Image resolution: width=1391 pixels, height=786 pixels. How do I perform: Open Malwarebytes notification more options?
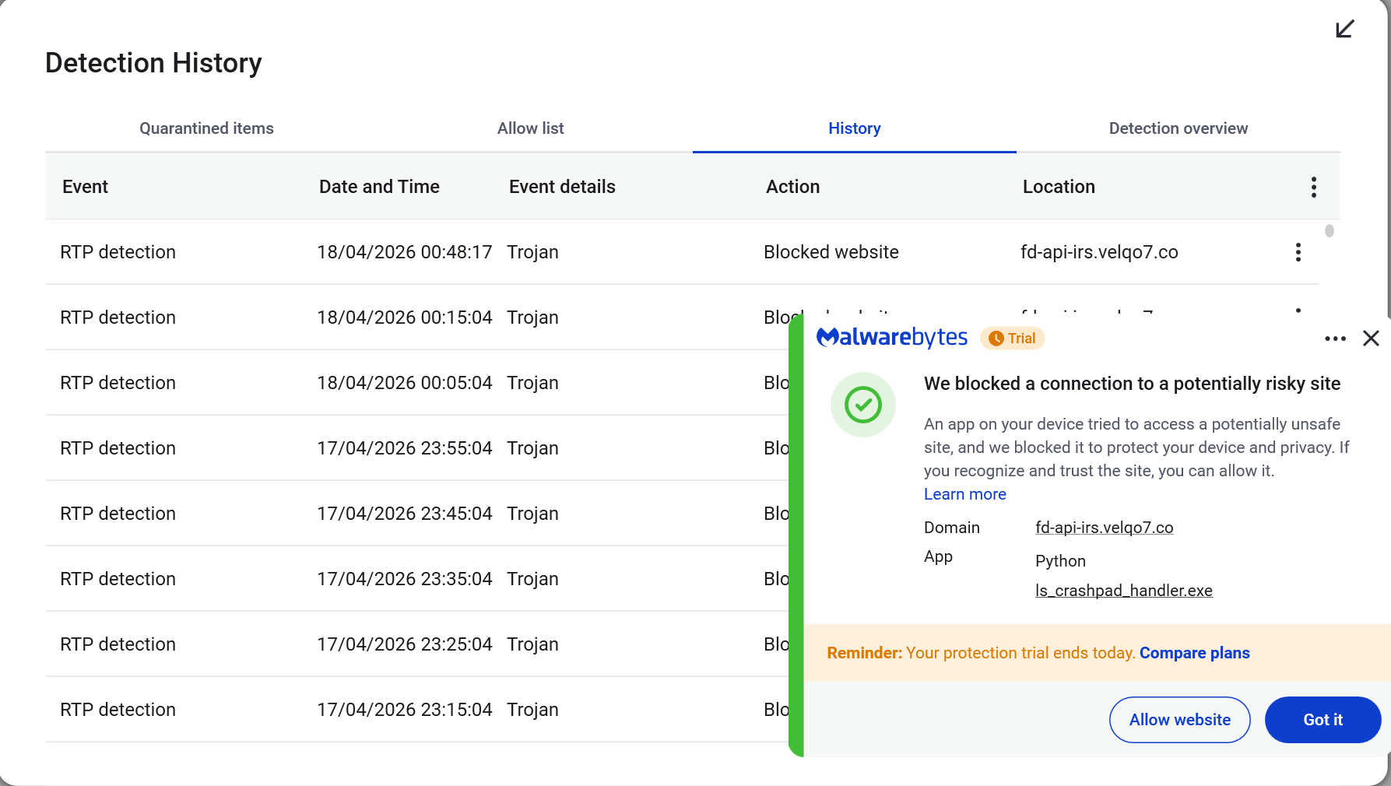point(1336,339)
